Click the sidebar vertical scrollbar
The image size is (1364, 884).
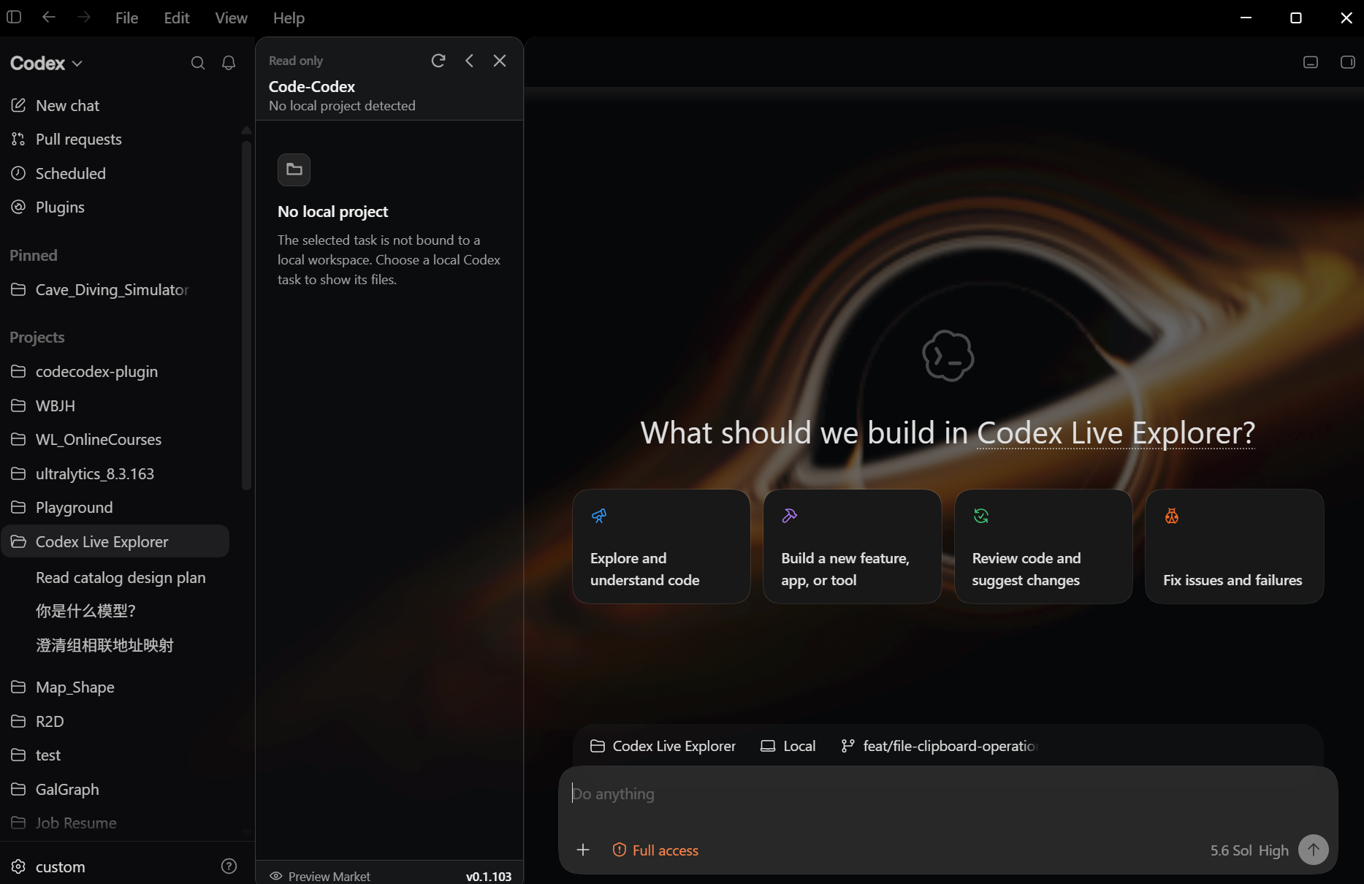coord(246,314)
